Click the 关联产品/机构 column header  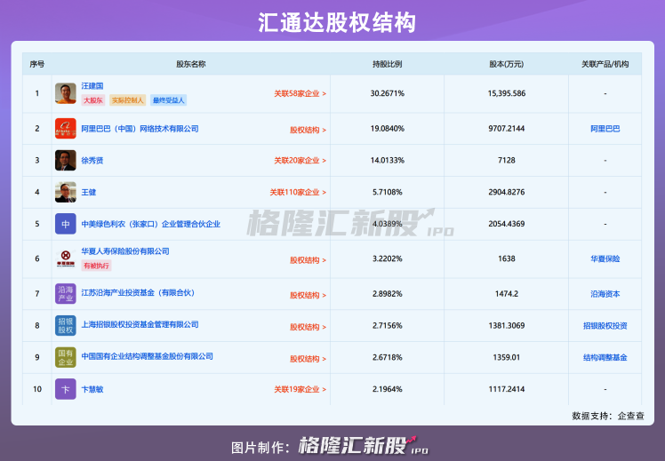tap(605, 64)
